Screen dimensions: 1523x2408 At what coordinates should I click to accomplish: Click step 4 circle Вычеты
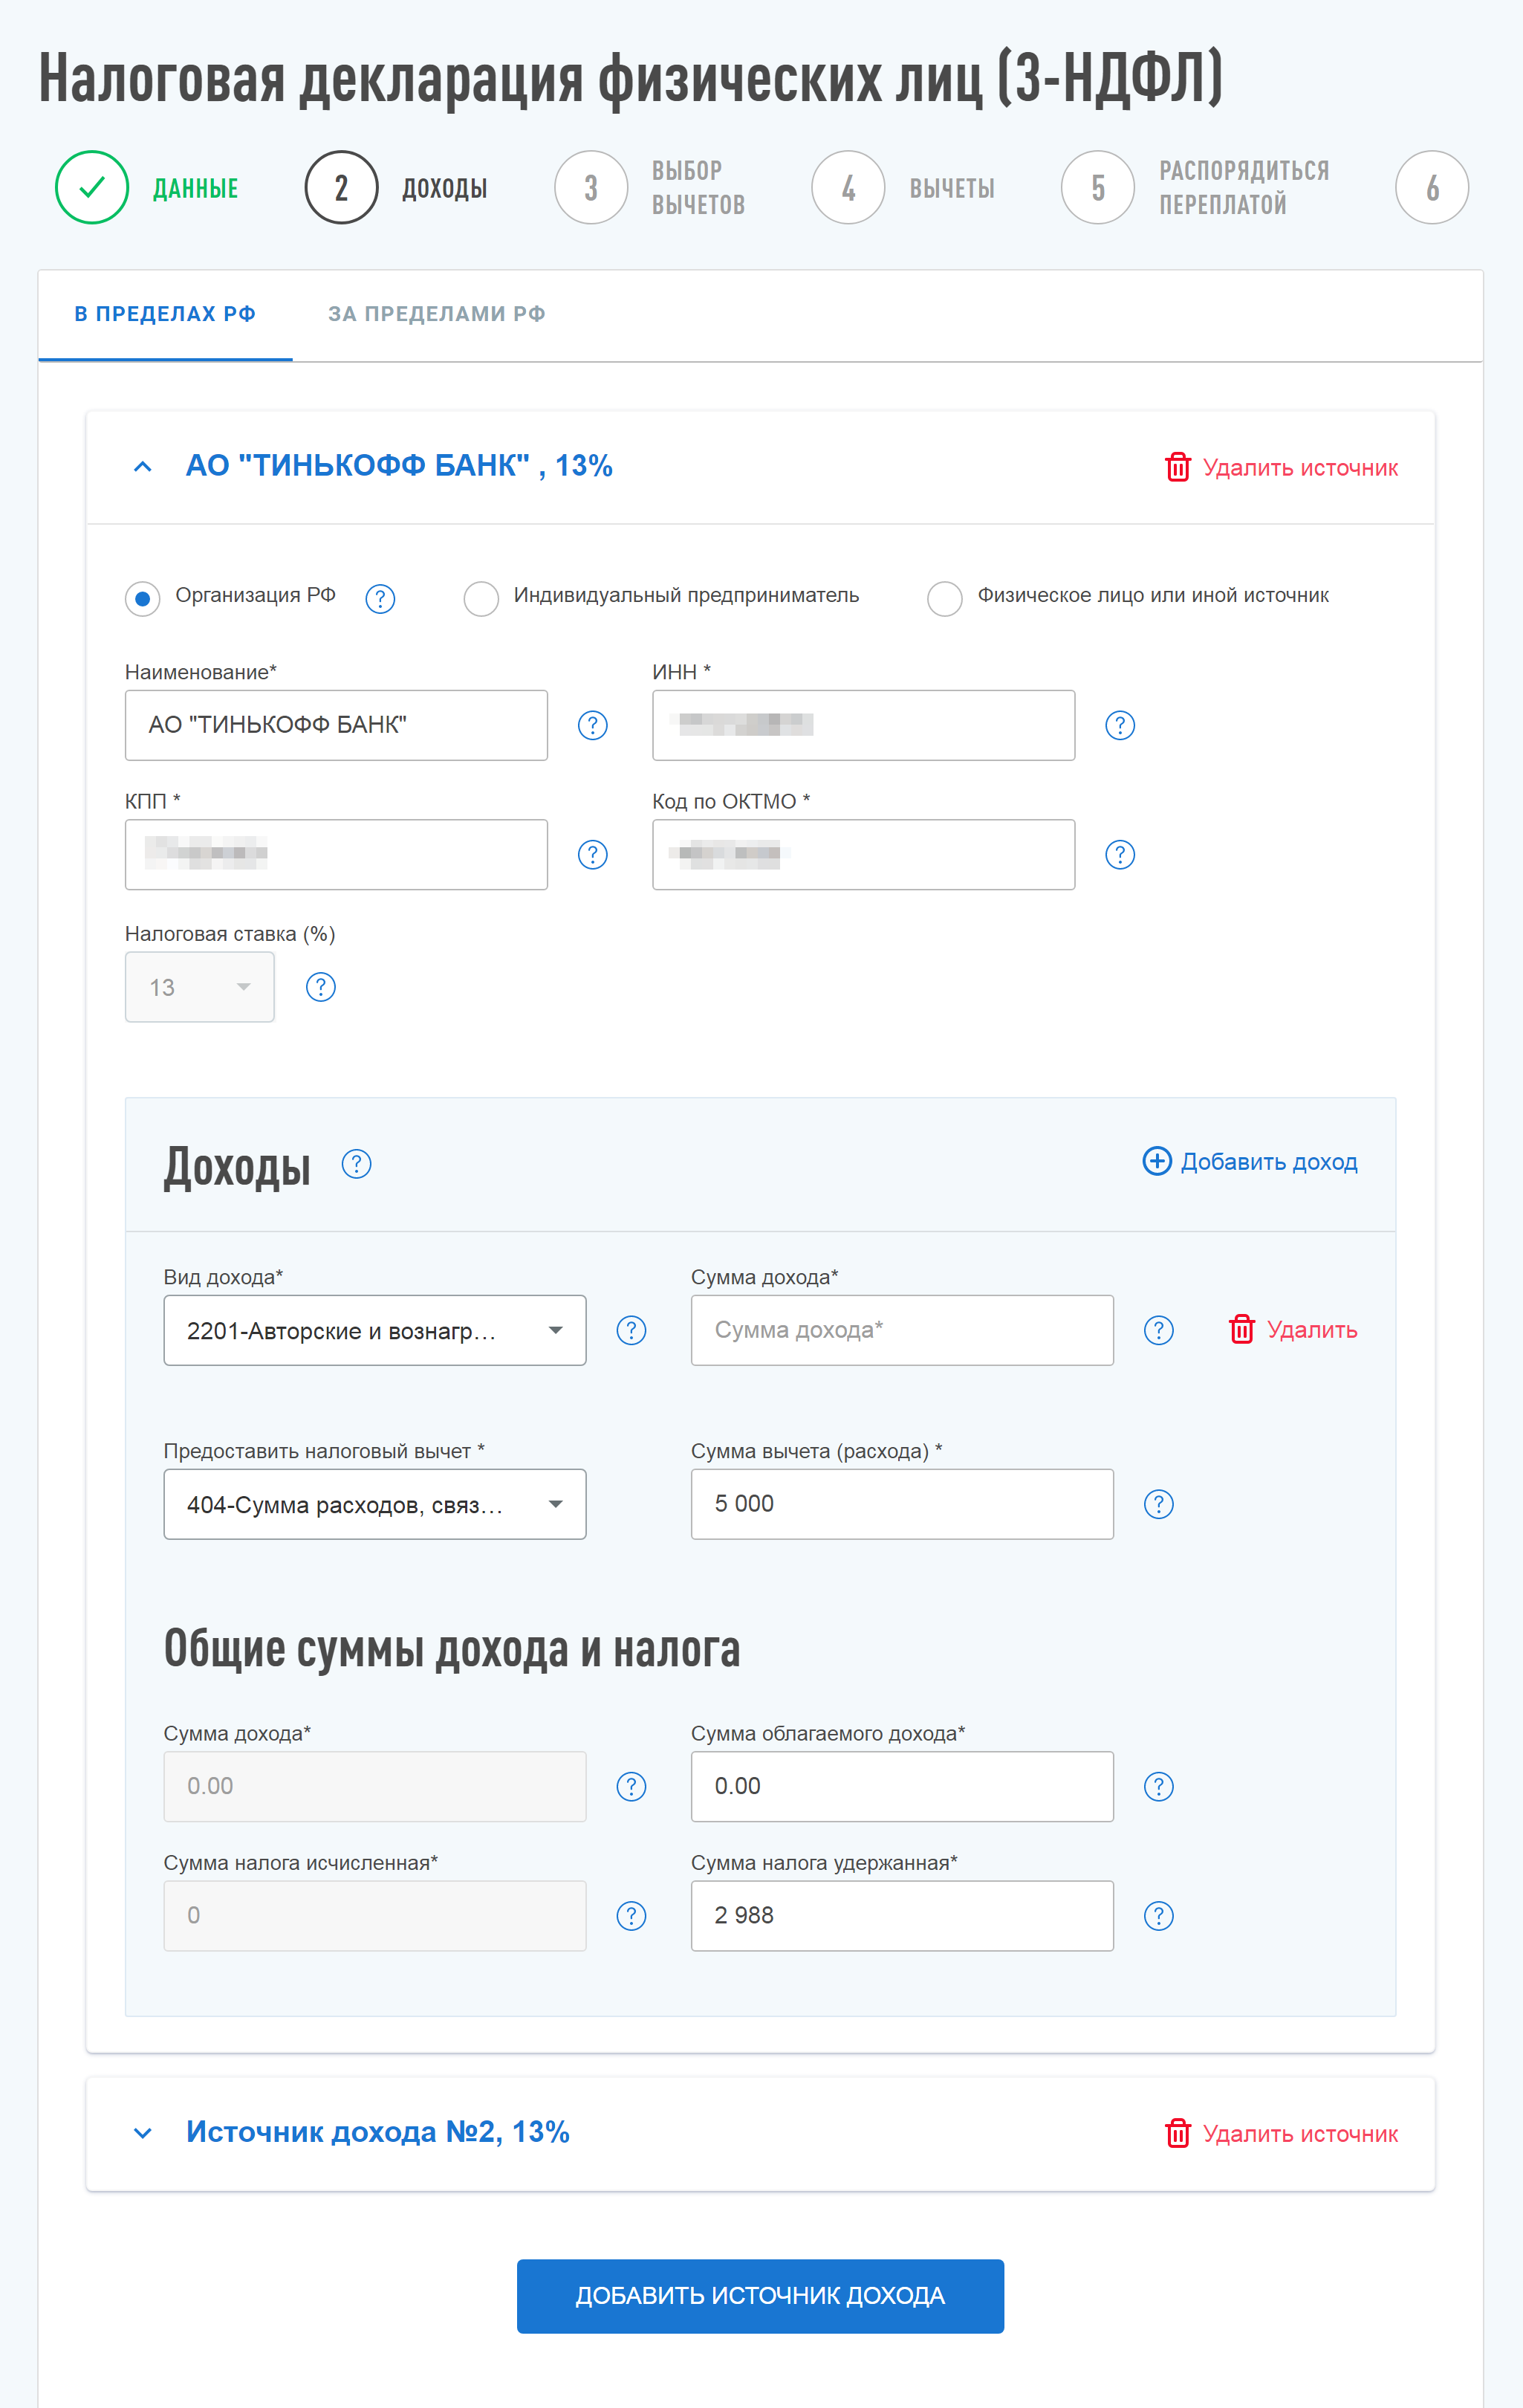coord(848,187)
